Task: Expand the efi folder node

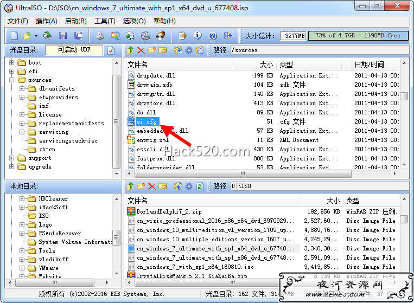Action: 11,71
